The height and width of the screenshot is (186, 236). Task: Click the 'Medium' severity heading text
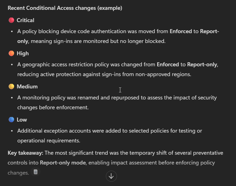[x=27, y=87]
